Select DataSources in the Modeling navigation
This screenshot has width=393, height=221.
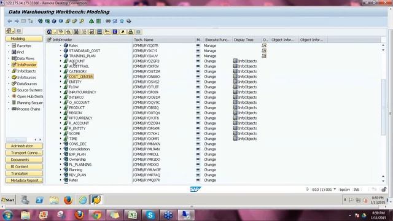tap(27, 83)
